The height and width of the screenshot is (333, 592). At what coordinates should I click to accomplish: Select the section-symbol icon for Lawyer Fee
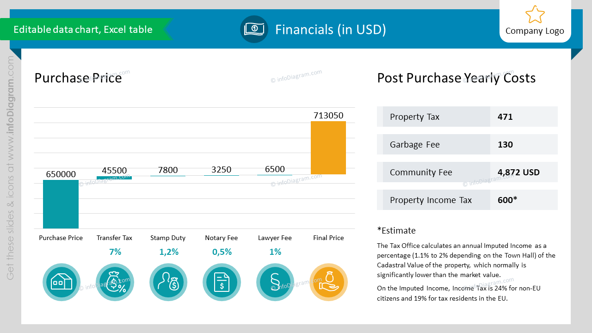(275, 282)
